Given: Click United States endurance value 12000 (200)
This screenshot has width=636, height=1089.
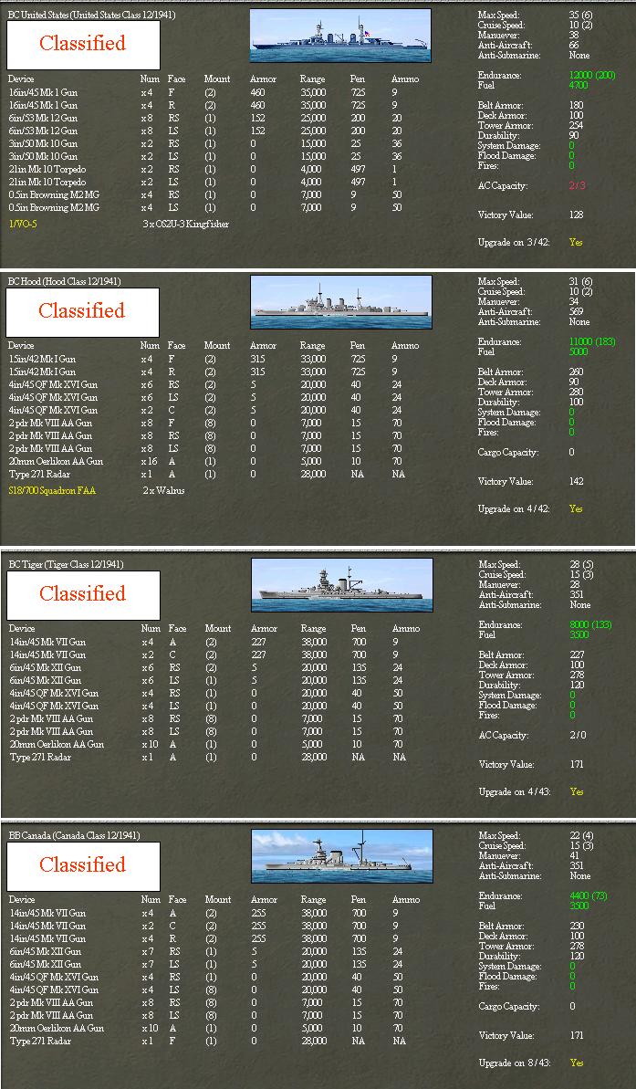Looking at the screenshot, I should point(592,75).
